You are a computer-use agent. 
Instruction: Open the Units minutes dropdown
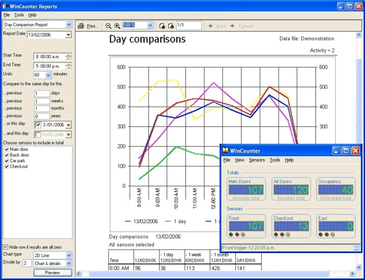[x=48, y=75]
